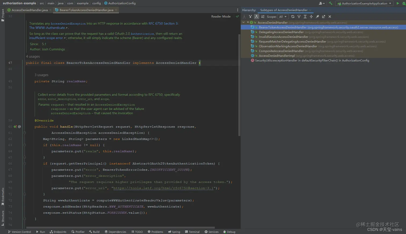Select AccessDeniedHandlerImpl in hierarchy

point(323,56)
